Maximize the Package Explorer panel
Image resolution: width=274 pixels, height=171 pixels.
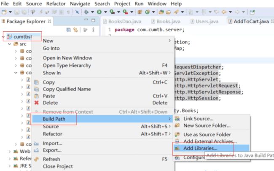point(93,20)
